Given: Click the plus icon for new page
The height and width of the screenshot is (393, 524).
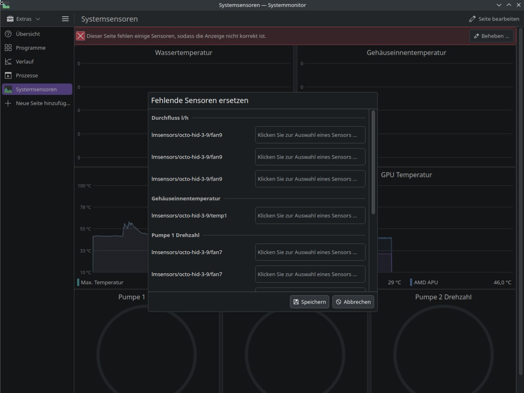Looking at the screenshot, I should coord(8,103).
